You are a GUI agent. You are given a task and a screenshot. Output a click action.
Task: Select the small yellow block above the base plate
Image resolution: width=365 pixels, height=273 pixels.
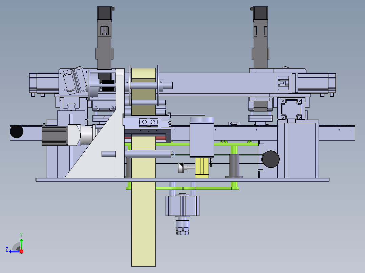tap(202, 168)
